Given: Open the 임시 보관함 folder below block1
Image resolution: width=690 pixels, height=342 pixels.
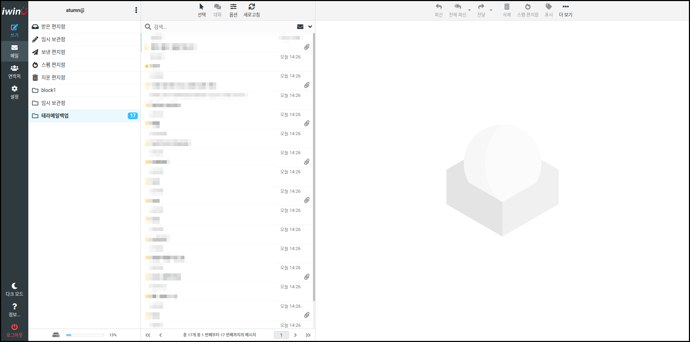Looking at the screenshot, I should pyautogui.click(x=84, y=103).
